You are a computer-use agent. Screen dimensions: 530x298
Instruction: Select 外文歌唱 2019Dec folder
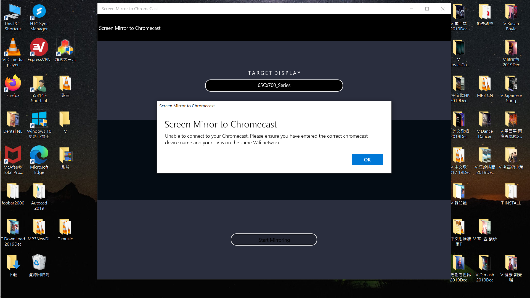point(460,125)
